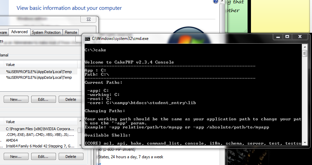This screenshot has width=312, height=165.
Task: Click 'Changing Paths:' console line
Action: (x=105, y=111)
